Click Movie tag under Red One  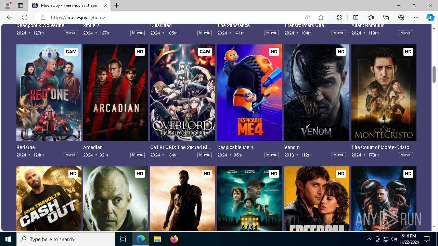[71, 155]
